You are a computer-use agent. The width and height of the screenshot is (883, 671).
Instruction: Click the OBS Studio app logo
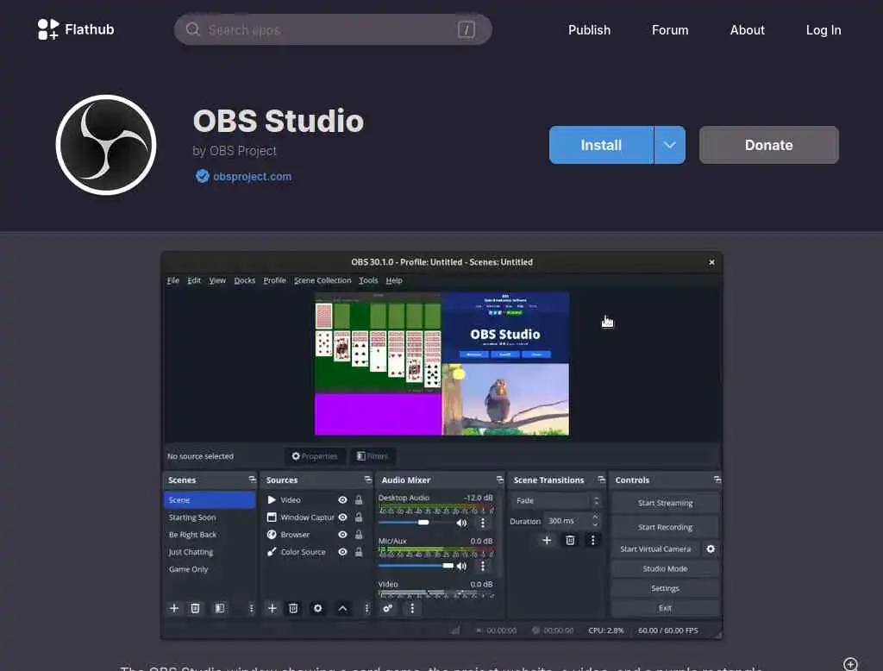pos(106,145)
